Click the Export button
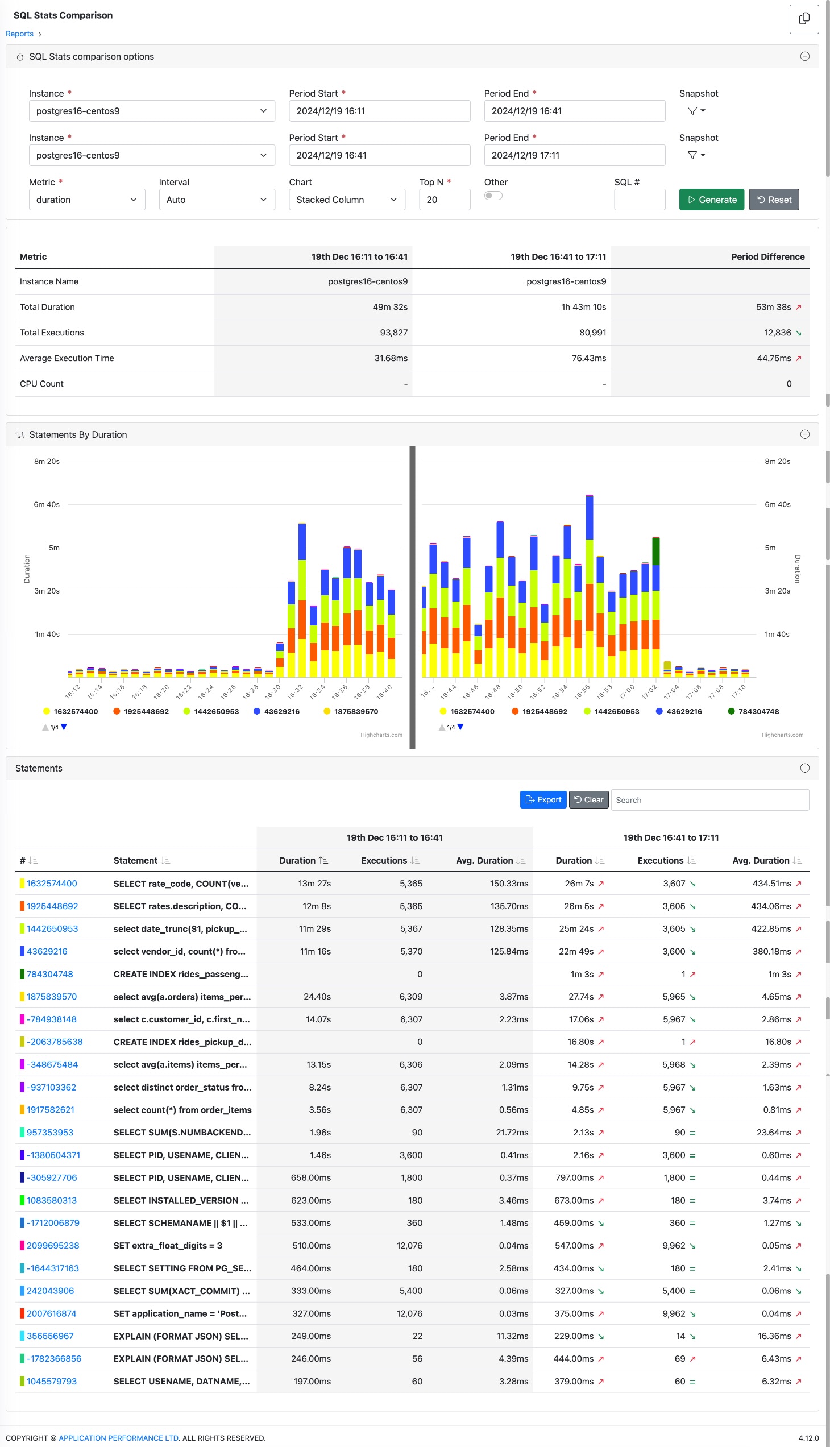 543,799
